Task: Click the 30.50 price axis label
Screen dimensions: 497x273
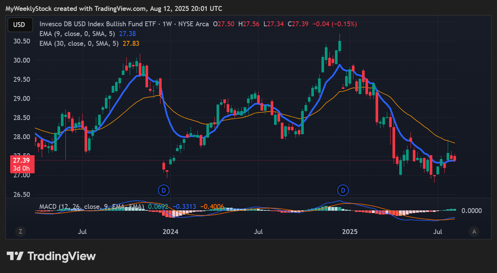Action: [21, 41]
